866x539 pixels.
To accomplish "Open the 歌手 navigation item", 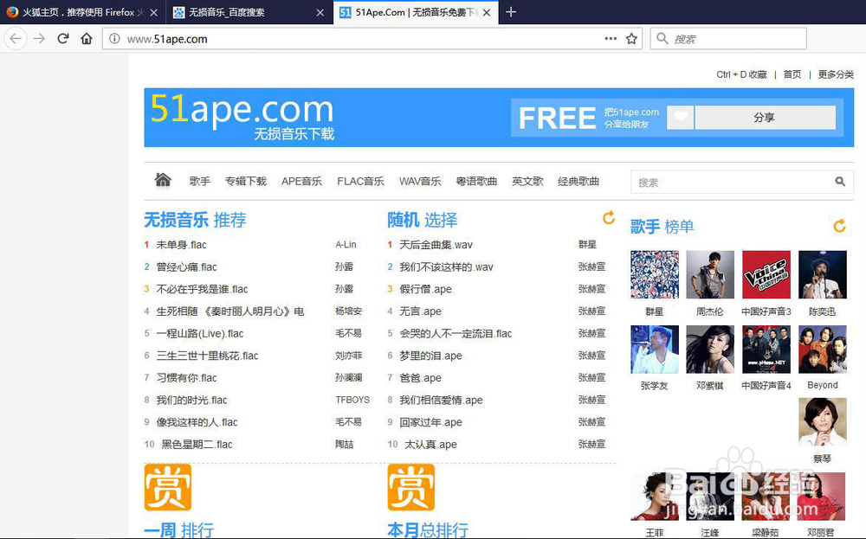I will point(199,181).
